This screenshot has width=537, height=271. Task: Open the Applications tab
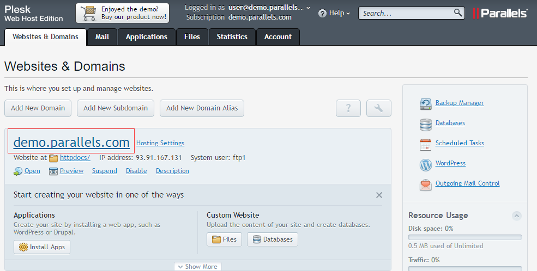click(x=147, y=37)
